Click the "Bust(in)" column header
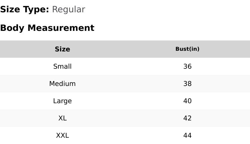The image size is (250, 144). (187, 49)
